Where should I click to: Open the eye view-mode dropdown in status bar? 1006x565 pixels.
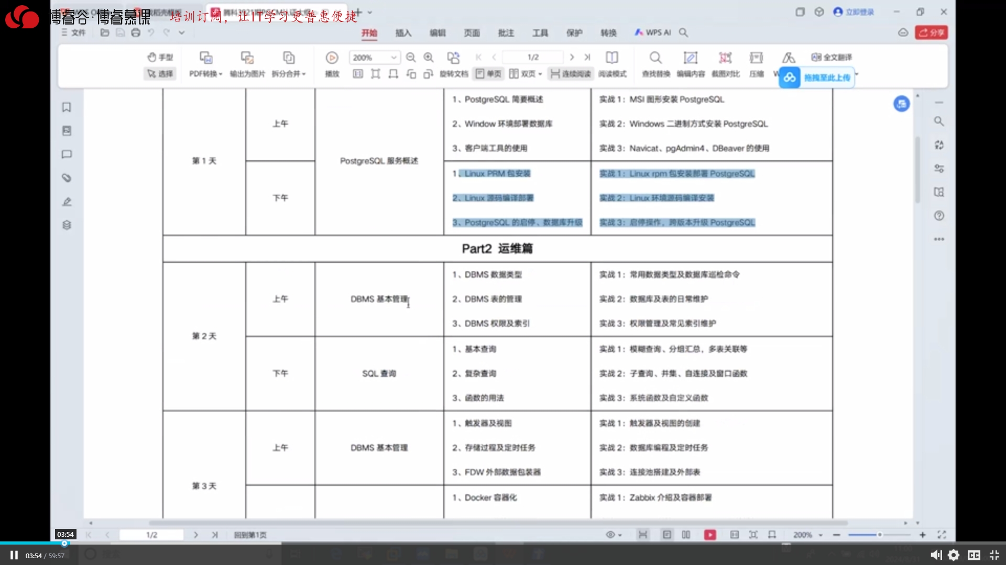614,535
